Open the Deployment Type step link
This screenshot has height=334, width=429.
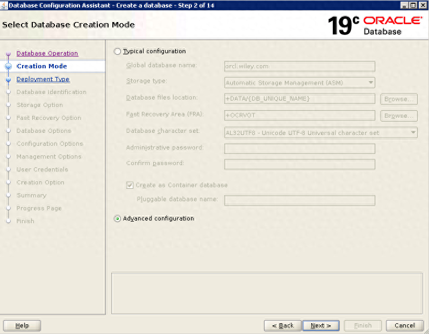(x=43, y=79)
